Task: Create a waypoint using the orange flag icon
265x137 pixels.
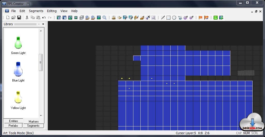Action: 200,17
